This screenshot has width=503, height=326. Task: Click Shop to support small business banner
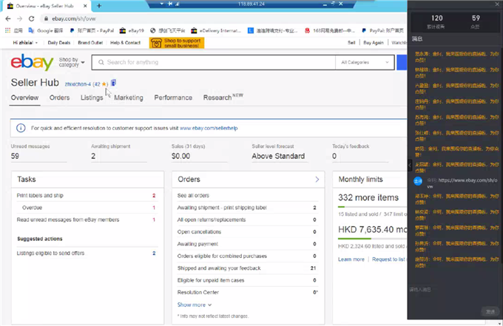pos(177,43)
